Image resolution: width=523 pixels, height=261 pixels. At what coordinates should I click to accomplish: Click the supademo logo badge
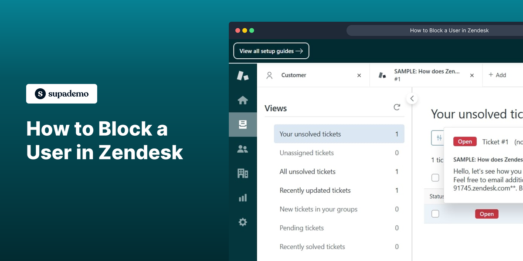[61, 94]
